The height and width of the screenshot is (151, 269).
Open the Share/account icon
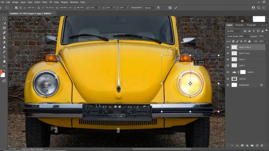tap(253, 8)
